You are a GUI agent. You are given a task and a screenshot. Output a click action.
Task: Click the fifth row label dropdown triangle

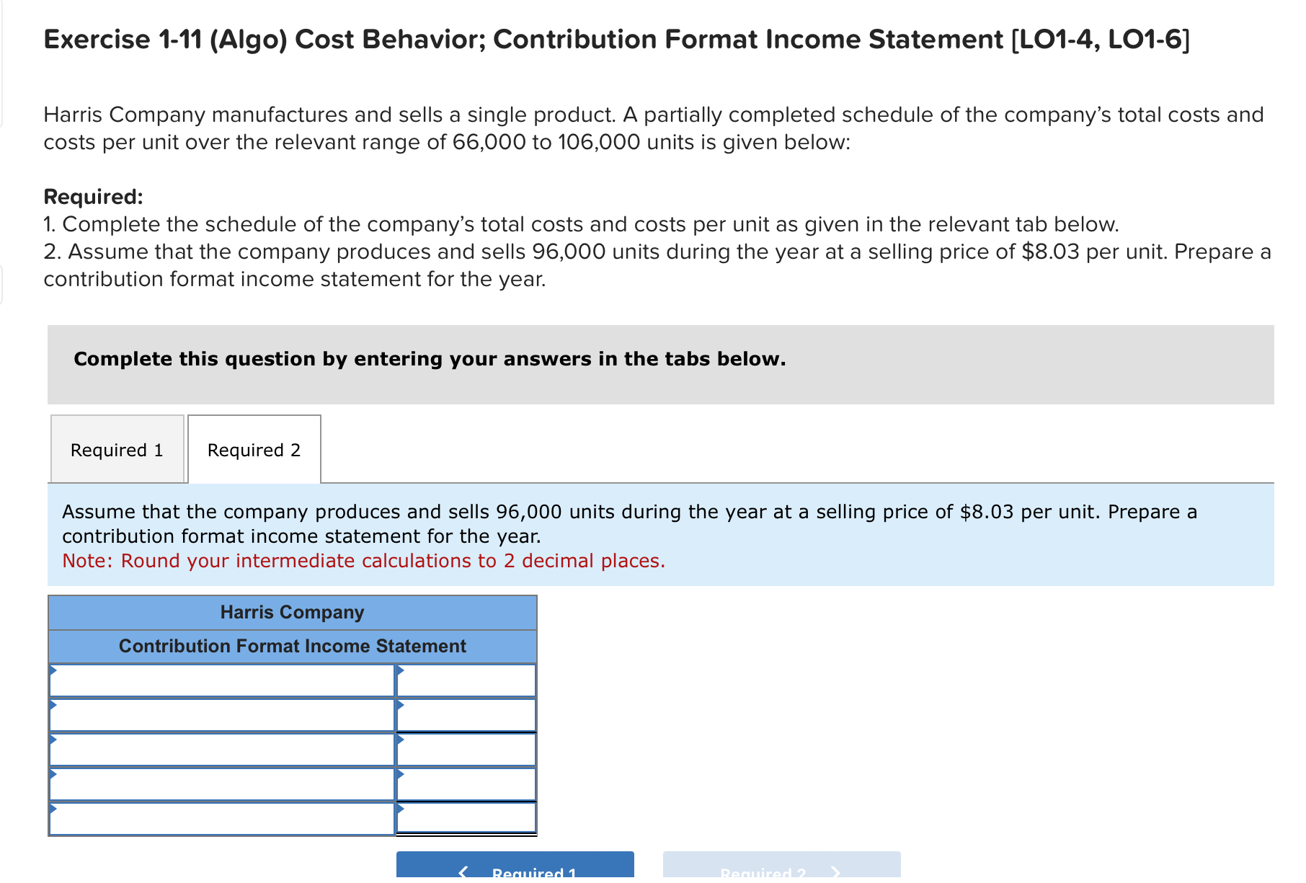pyautogui.click(x=53, y=809)
